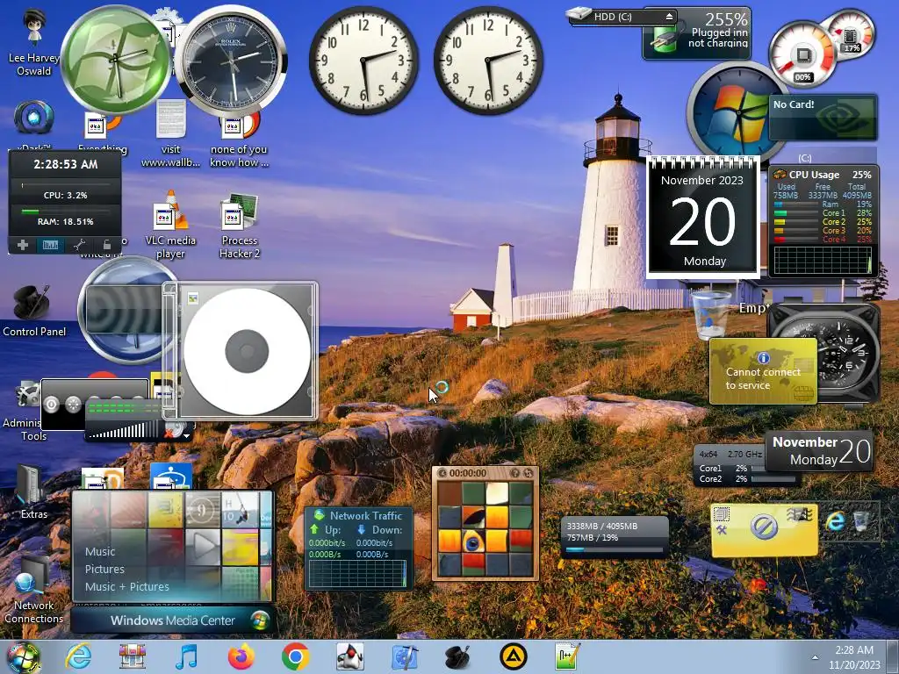The image size is (899, 674).
Task: Open the wrench settings in the CPU/RAM gadget
Action: coord(79,245)
